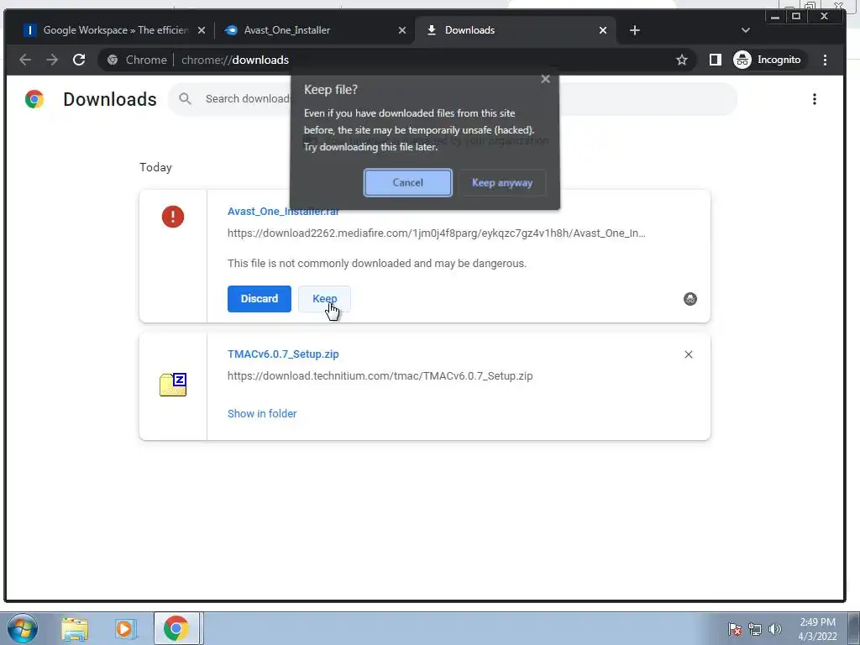Screen dimensions: 860x645
Task: Click the not commonly downloaded warning text
Action: 377,263
